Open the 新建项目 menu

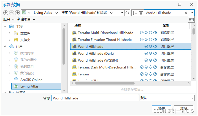point(26,19)
